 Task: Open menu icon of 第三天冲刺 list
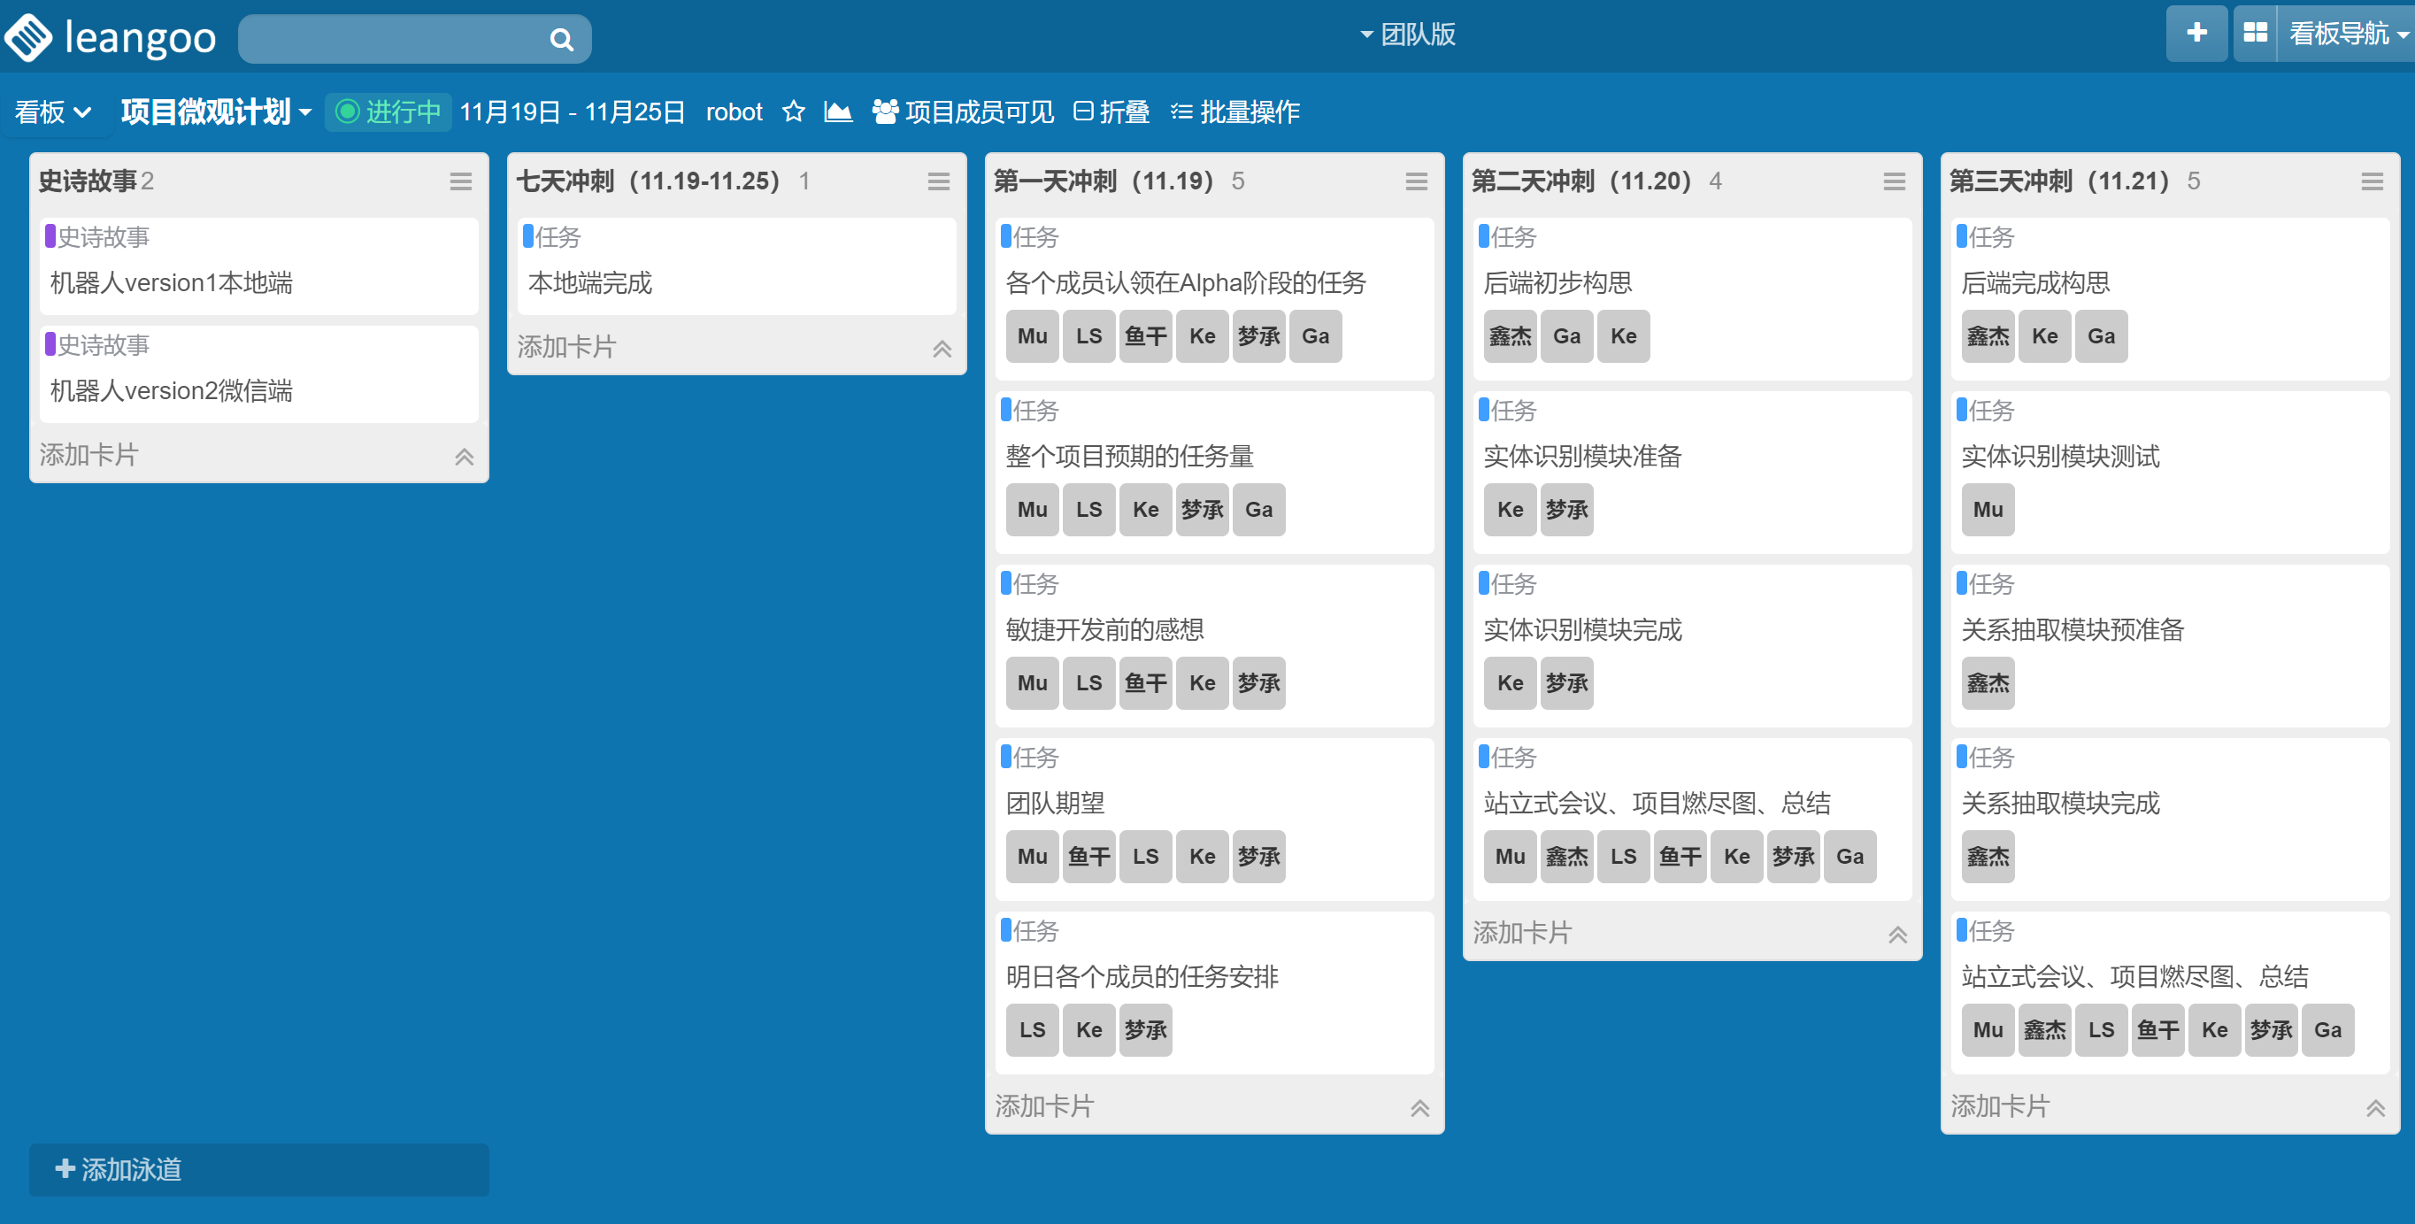coord(2371,182)
